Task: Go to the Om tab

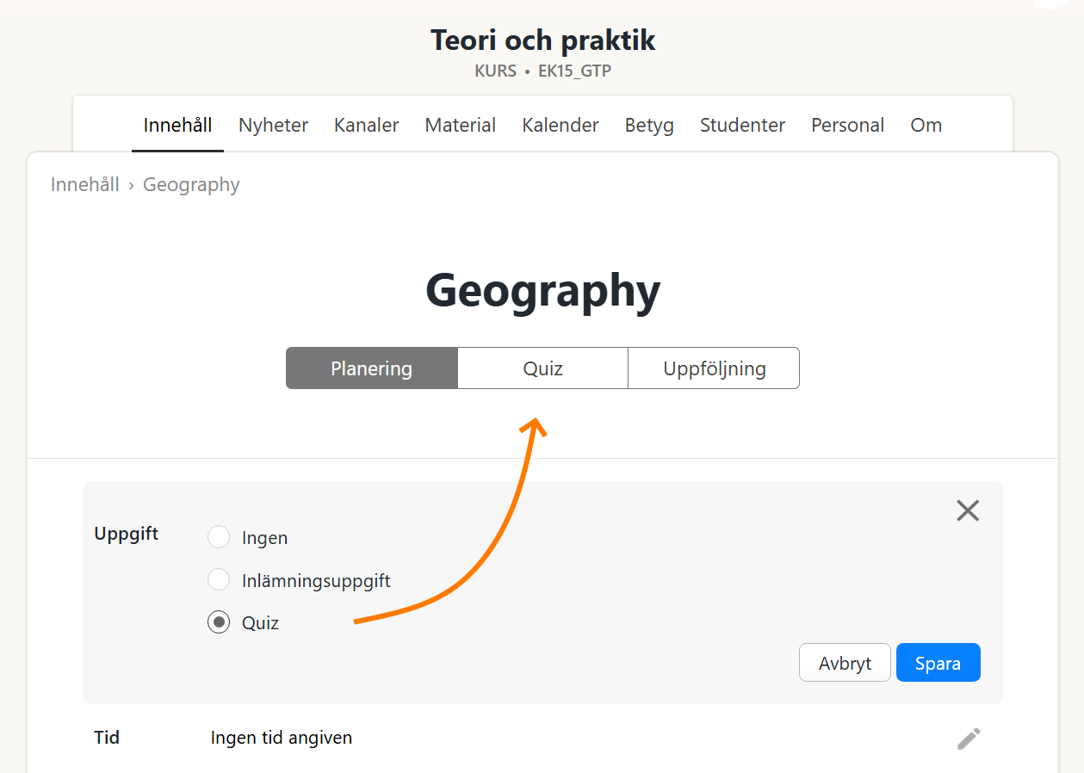Action: (926, 125)
